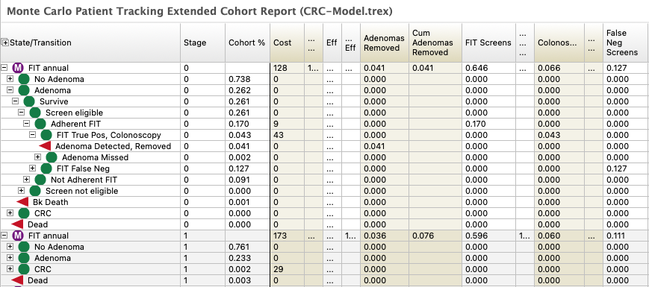Click green state circle for Not Adherent FIT
Image resolution: width=649 pixels, height=287 pixels.
40,179
